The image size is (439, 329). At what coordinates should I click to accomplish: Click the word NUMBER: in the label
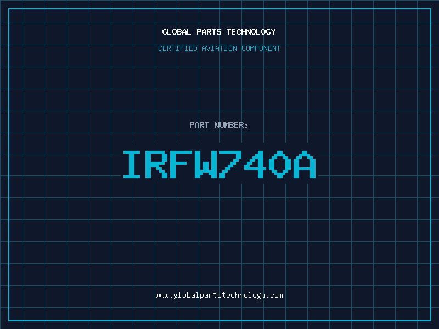[x=230, y=125]
